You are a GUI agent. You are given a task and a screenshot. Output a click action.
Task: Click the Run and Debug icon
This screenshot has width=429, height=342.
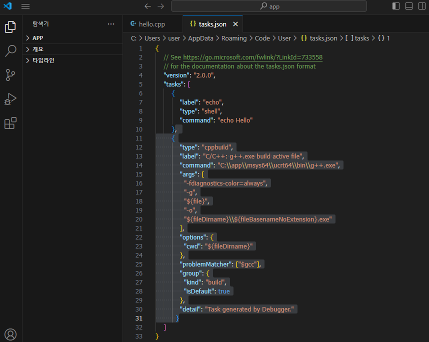10,99
